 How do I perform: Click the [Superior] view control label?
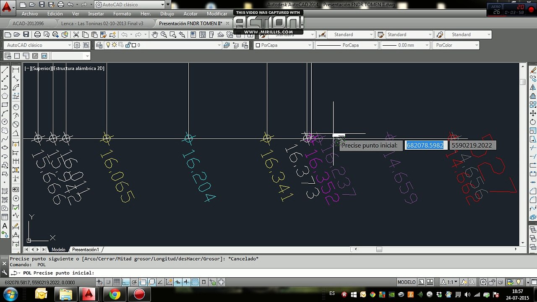pyautogui.click(x=41, y=68)
